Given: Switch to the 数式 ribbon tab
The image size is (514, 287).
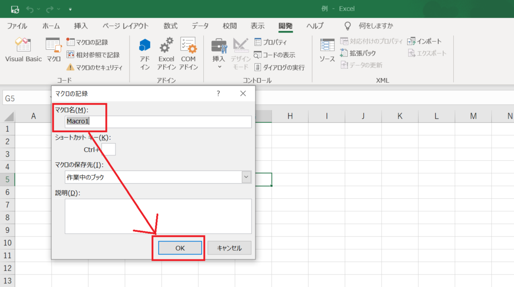Looking at the screenshot, I should coord(170,26).
